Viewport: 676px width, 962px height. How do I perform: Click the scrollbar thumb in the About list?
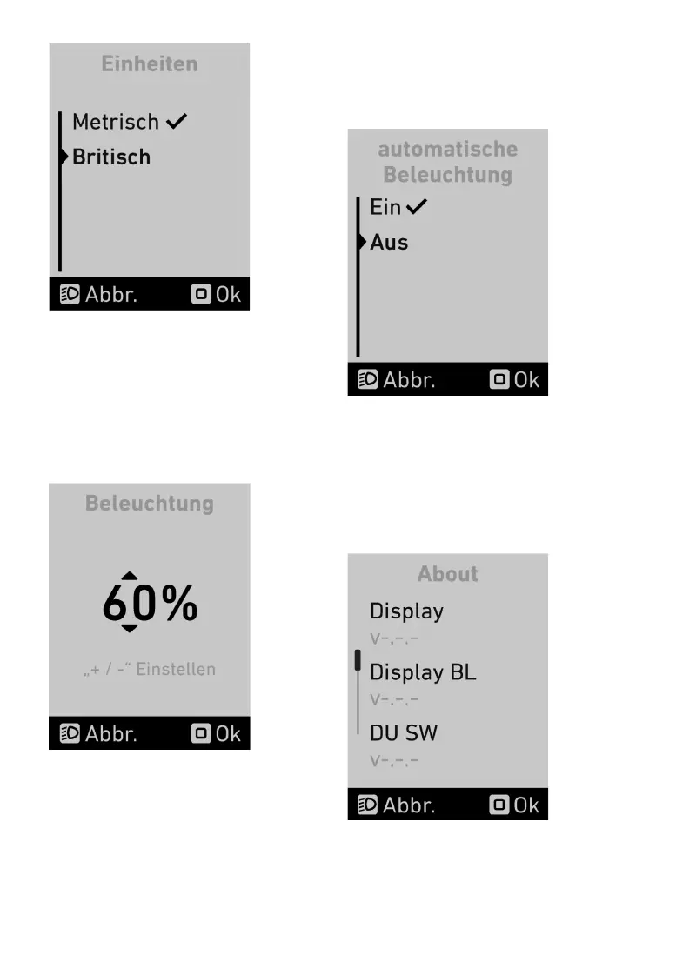[357, 661]
